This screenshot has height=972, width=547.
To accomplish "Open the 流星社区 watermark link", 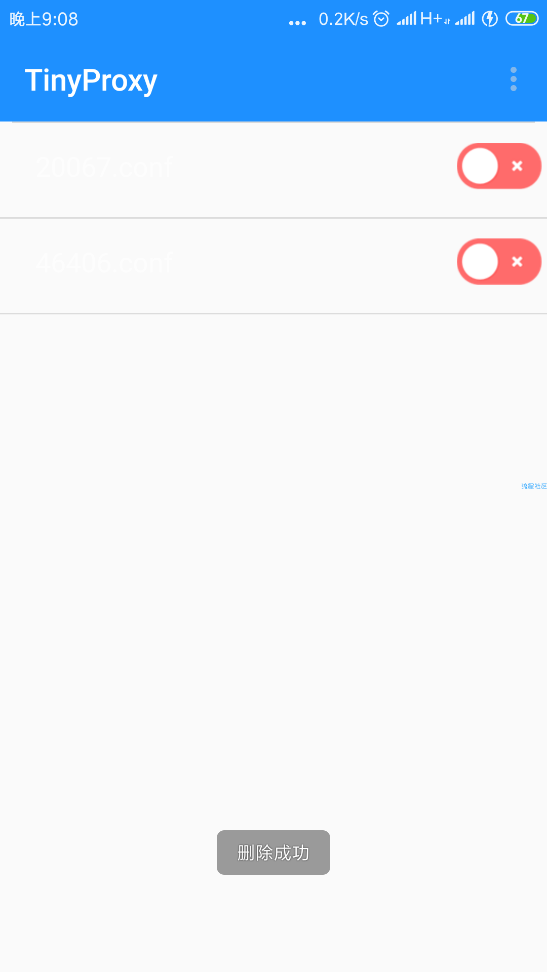I will click(534, 486).
